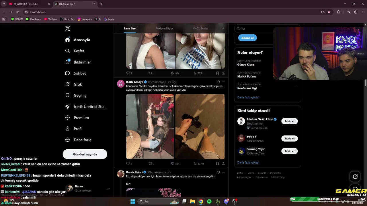Screen dimensions: 367x206
Task: Share the post with 37 B views
Action: point(223,73)
